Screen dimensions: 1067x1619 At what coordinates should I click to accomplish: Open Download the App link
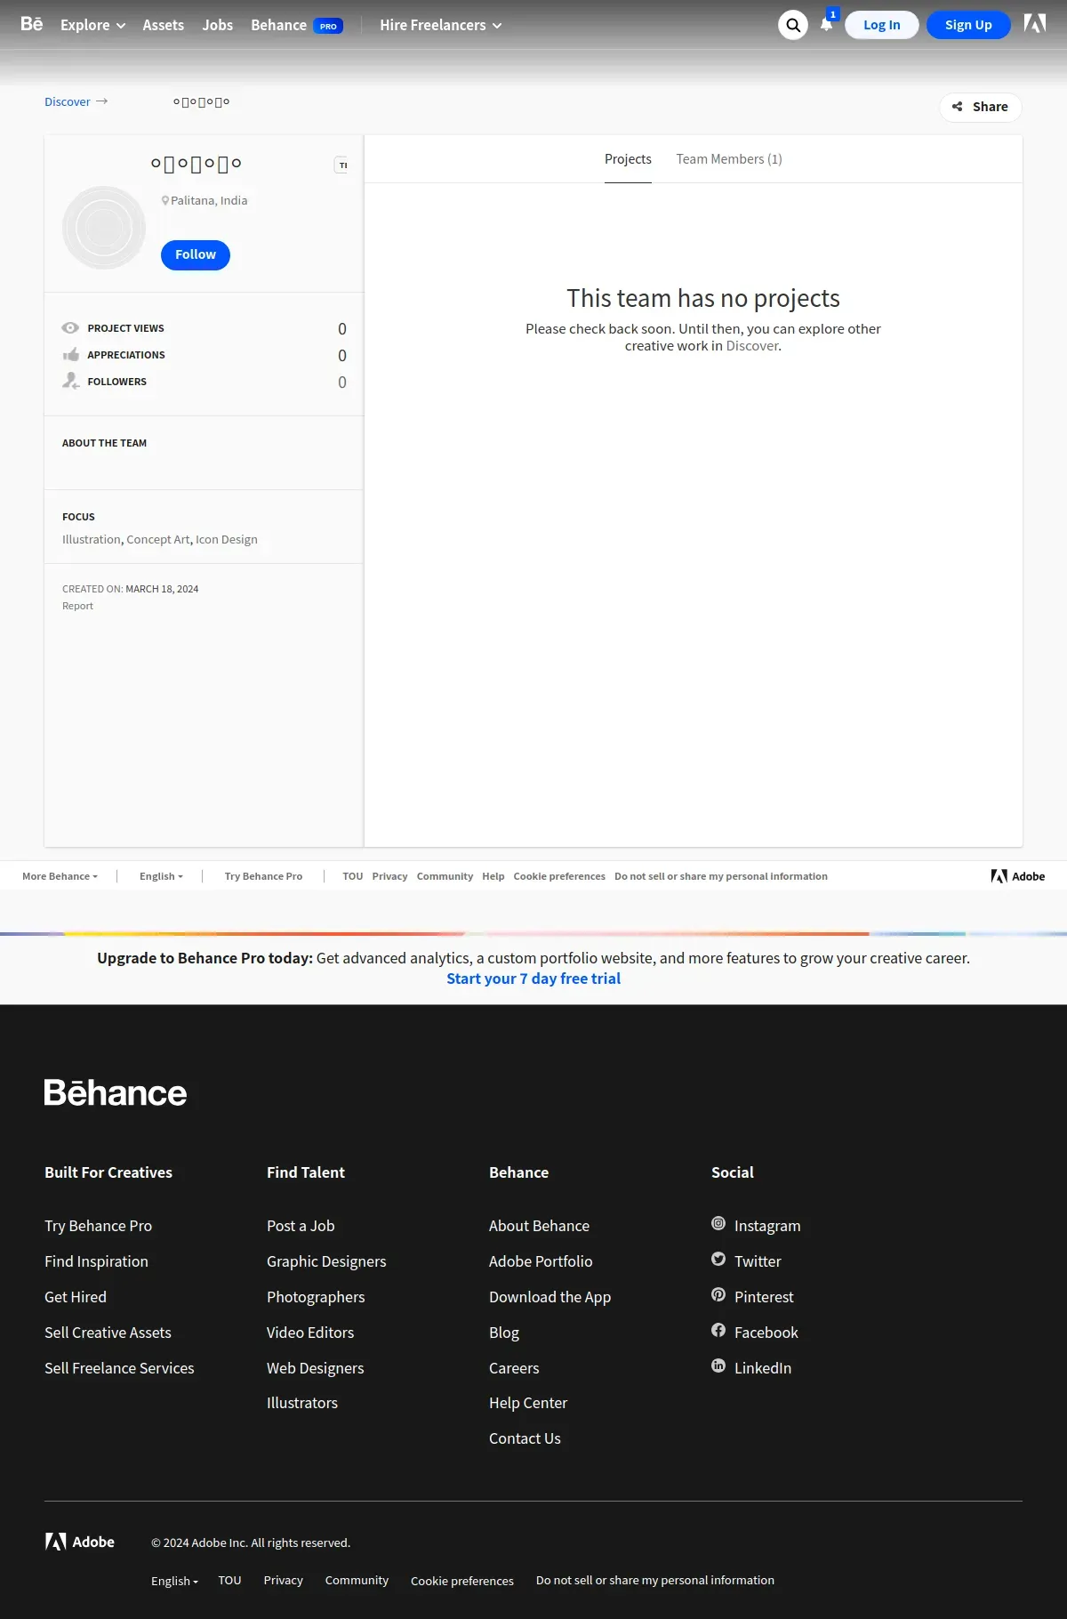coord(550,1297)
